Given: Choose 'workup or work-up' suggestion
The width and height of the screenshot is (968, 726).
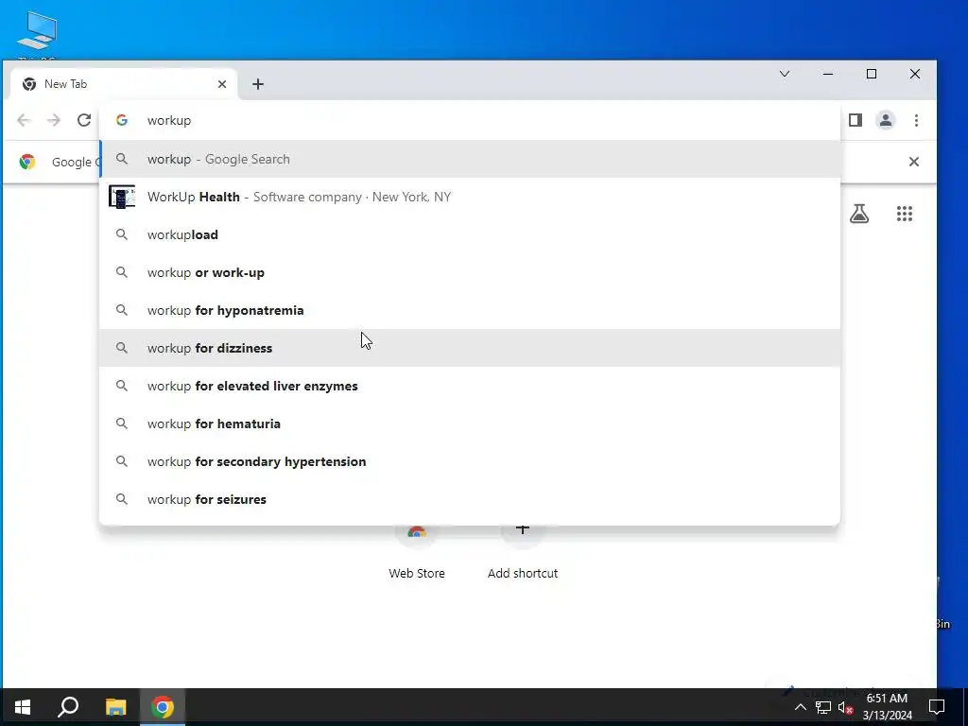Looking at the screenshot, I should click(x=470, y=272).
